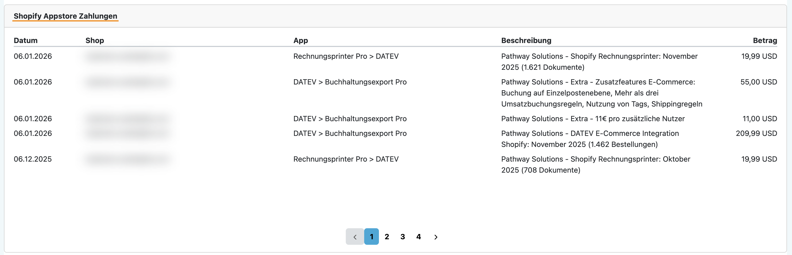The image size is (792, 255).
Task: Open page 4 of the payments table
Action: point(418,237)
